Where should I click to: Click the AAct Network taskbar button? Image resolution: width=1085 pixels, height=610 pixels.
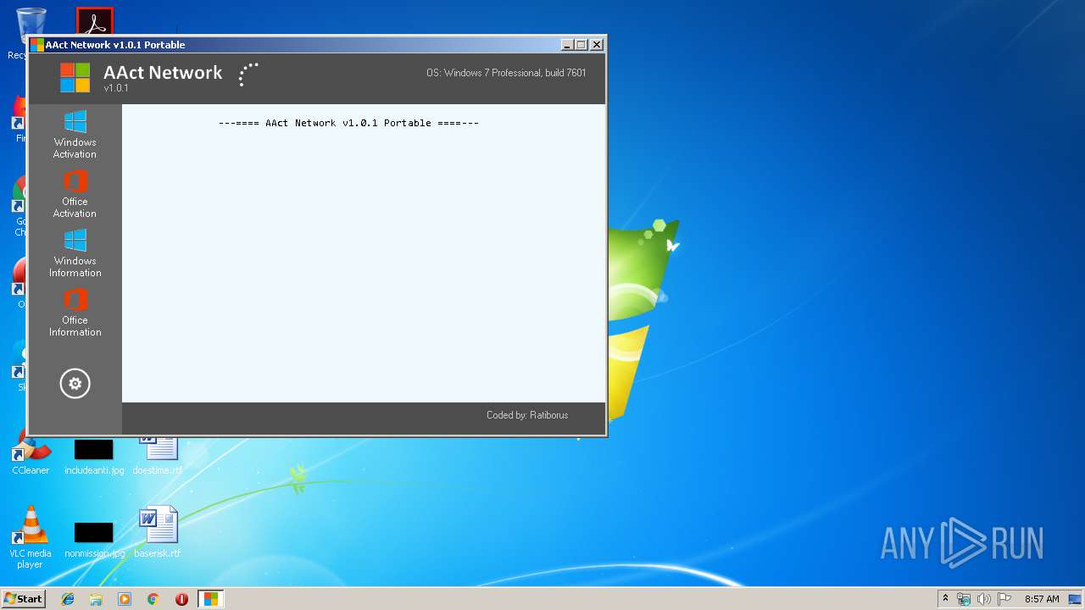coord(210,599)
